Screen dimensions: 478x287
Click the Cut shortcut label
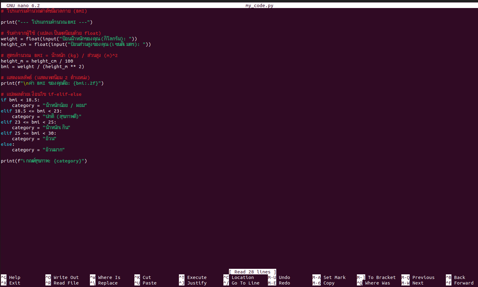(146, 277)
